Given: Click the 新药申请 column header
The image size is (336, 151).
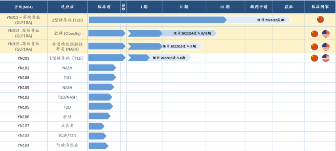Looking at the screenshot, I should pyautogui.click(x=259, y=7).
